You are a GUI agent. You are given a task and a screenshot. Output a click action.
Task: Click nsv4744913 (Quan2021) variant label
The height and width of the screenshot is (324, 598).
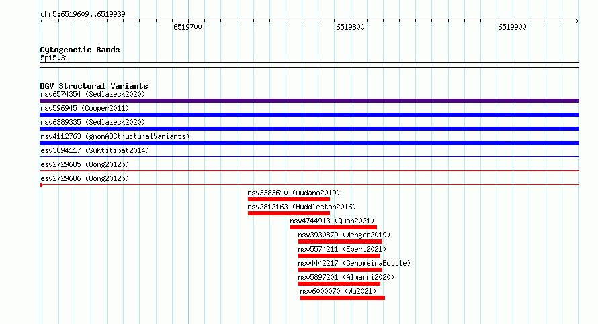coord(332,221)
